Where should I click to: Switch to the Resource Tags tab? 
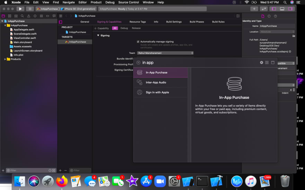coord(138,22)
